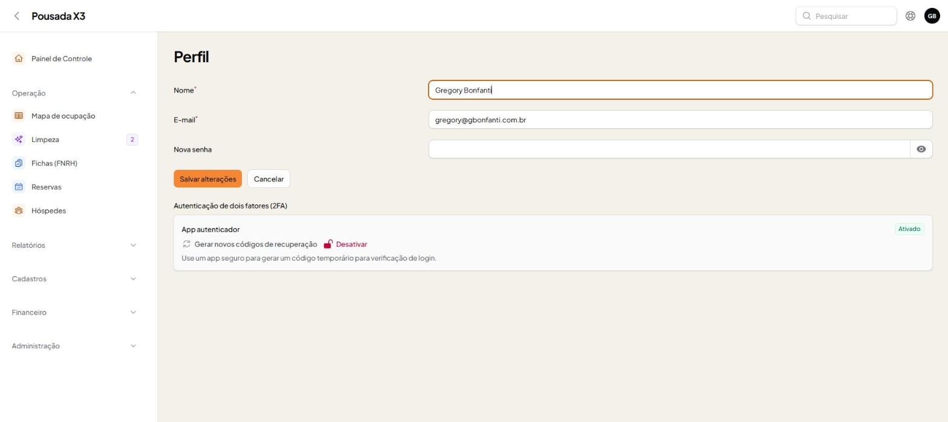Click the Mapa de ocupação table icon
Viewport: 948px width, 422px height.
pos(19,116)
